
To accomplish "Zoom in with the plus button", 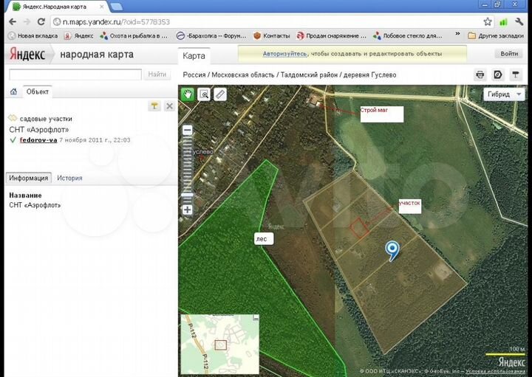I will coord(187,210).
